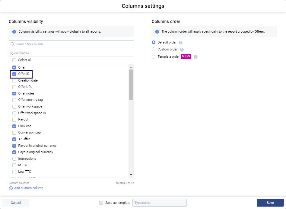Click the plus icon for adding custom column

(11, 188)
